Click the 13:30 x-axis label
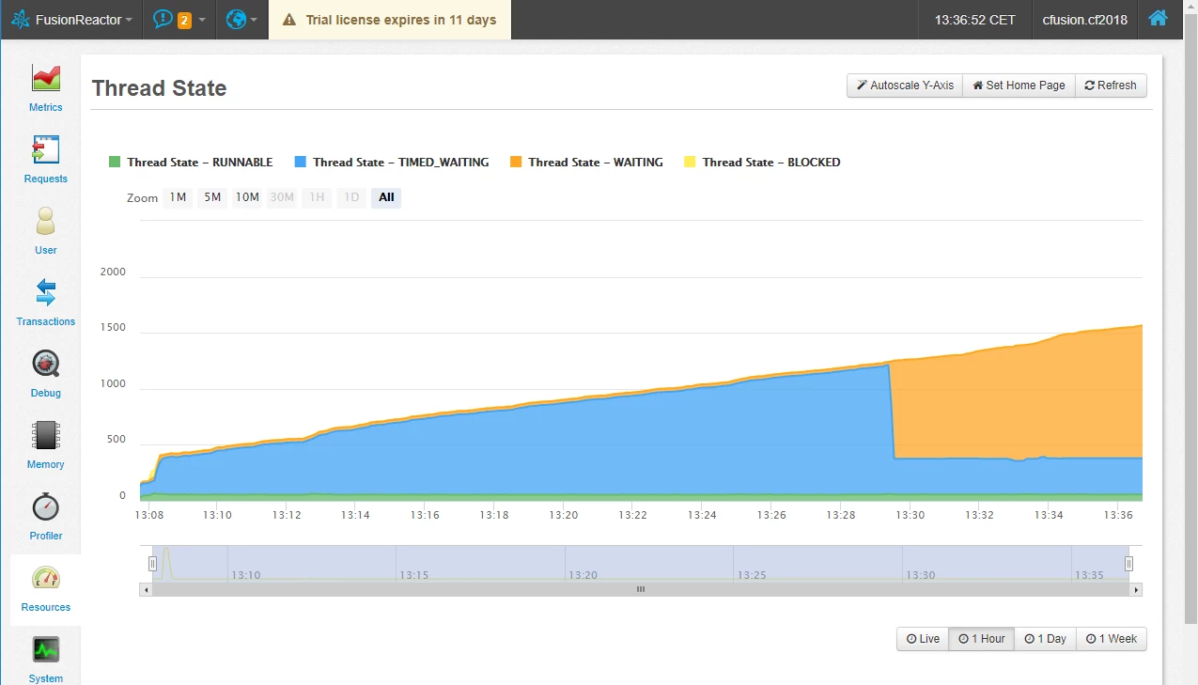Screen dimensions: 1198x685 coord(910,515)
